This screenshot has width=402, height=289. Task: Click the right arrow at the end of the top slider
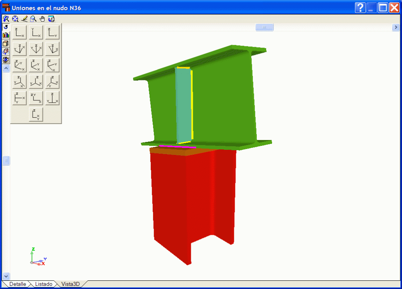(x=396, y=27)
